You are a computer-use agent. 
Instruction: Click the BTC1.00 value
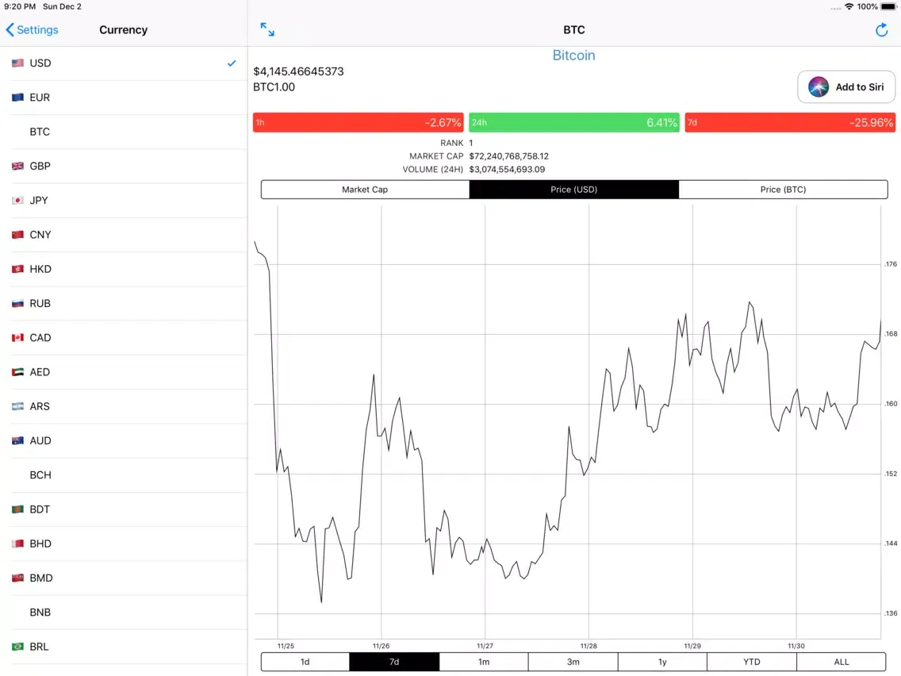click(x=274, y=86)
